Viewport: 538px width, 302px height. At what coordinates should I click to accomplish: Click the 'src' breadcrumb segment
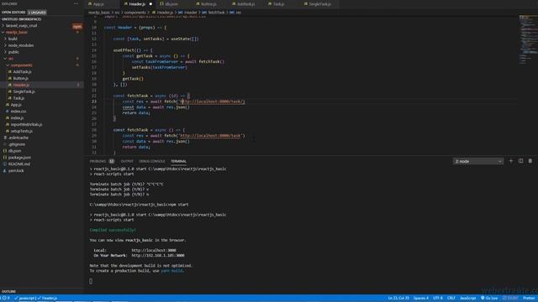(117, 13)
